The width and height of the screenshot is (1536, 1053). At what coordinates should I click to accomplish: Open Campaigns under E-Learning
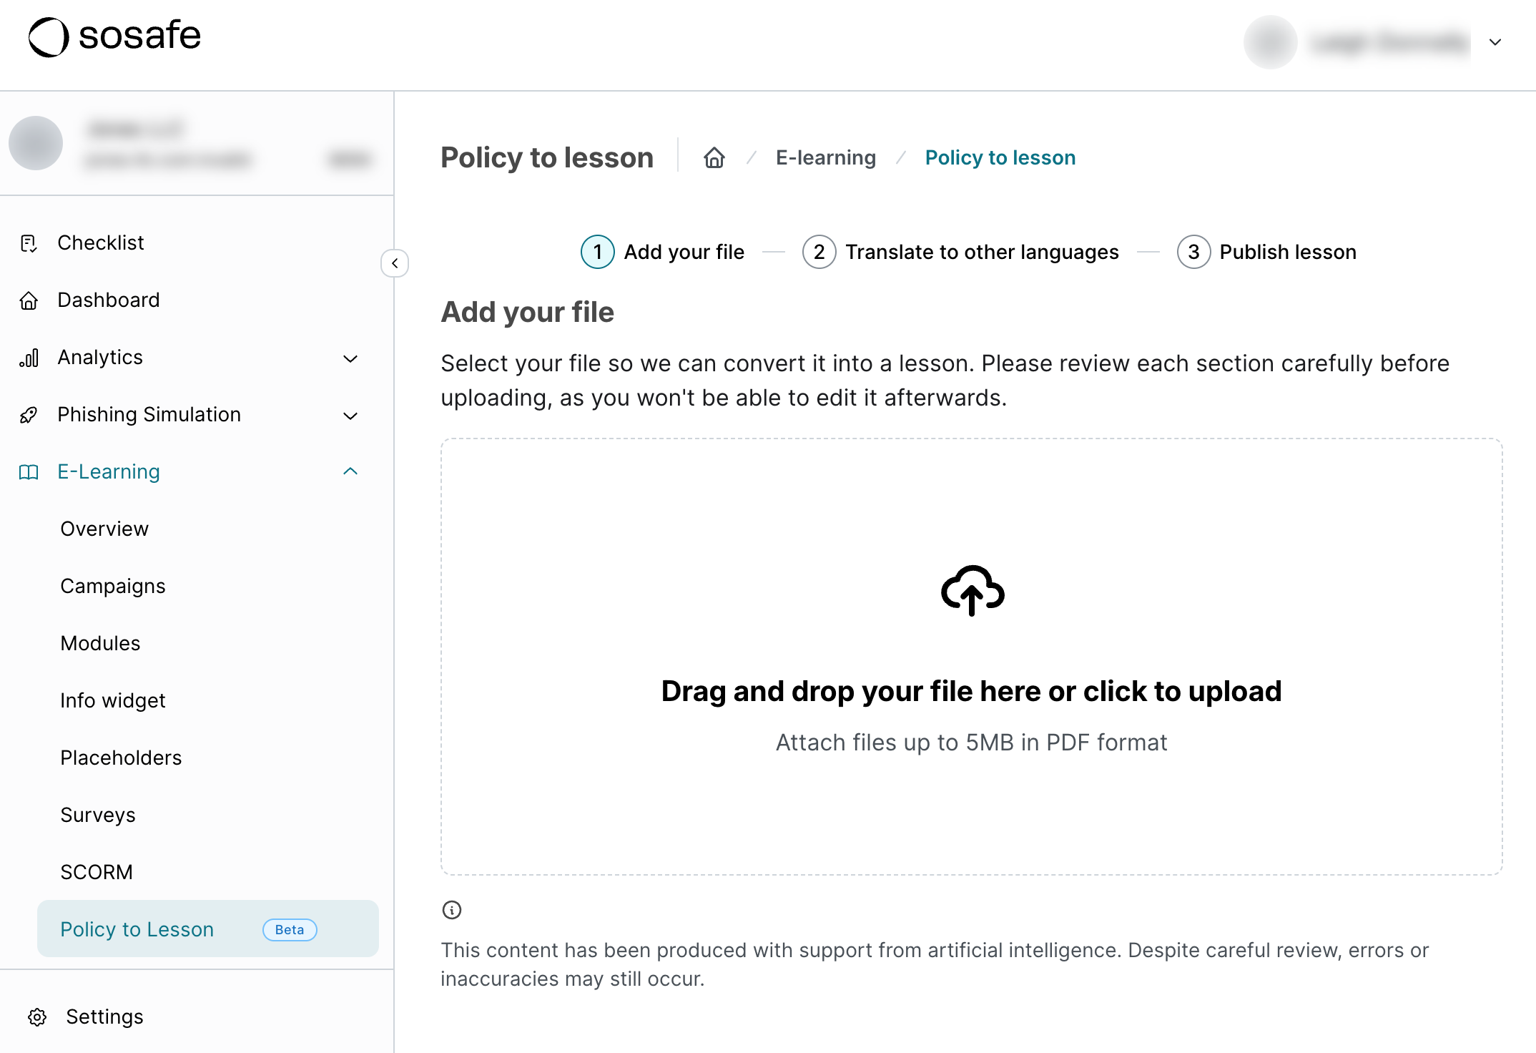point(113,586)
